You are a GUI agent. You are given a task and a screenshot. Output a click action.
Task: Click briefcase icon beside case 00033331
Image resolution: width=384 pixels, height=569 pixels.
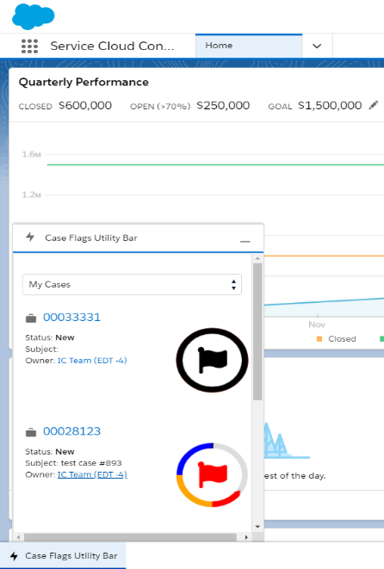tap(31, 319)
